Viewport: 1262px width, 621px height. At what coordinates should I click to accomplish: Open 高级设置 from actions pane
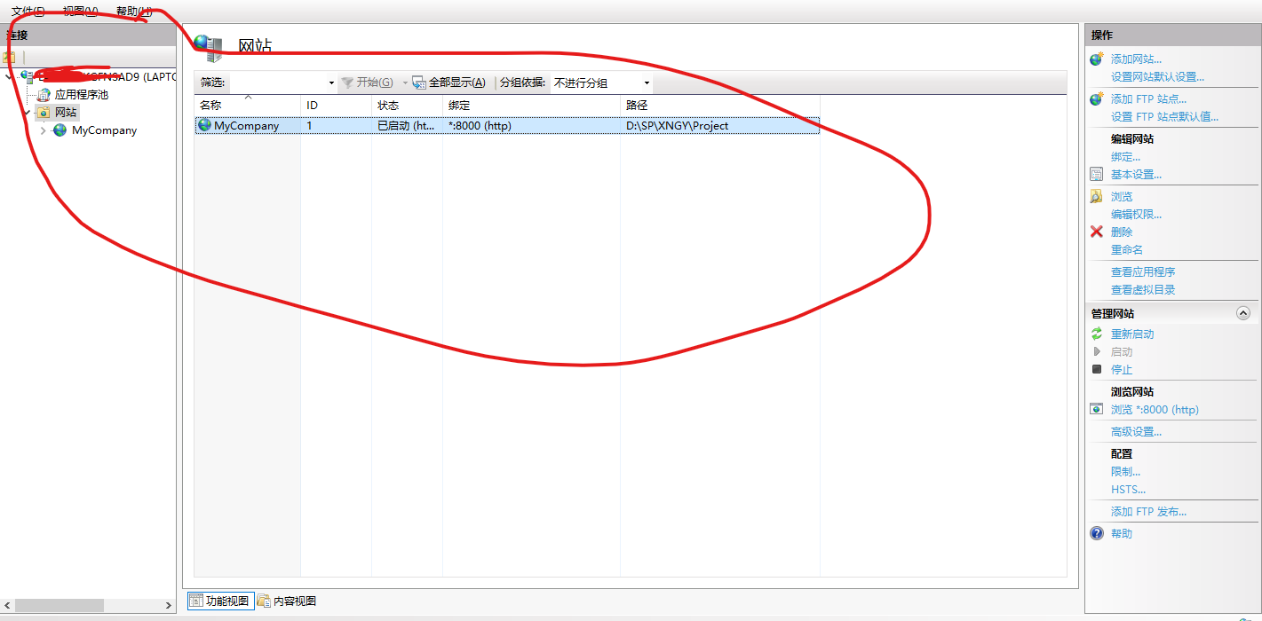1136,431
